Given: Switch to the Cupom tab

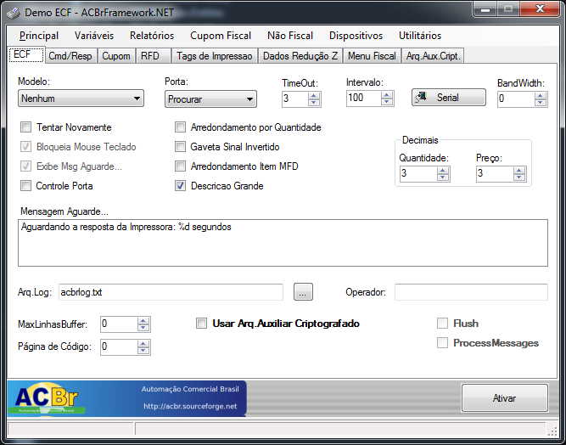Looking at the screenshot, I should 116,56.
